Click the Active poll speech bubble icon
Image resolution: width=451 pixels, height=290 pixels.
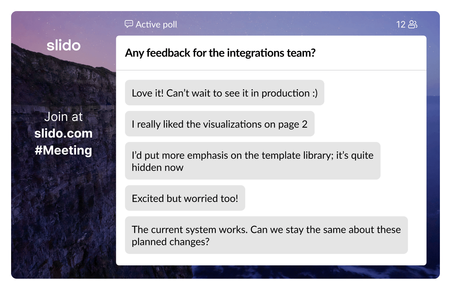(129, 24)
